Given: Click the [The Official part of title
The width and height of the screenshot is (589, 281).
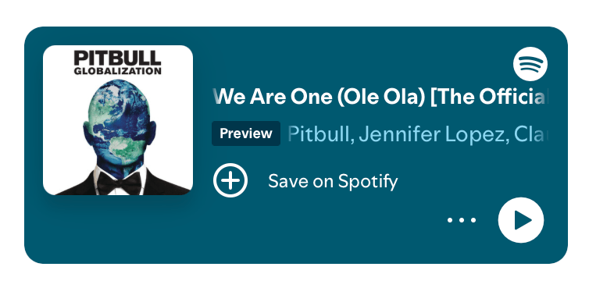Looking at the screenshot, I should click(490, 97).
